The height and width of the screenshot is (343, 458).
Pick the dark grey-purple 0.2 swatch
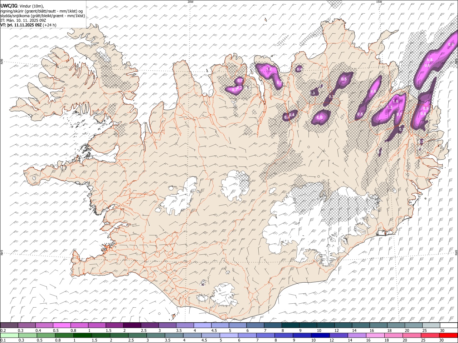(9, 325)
